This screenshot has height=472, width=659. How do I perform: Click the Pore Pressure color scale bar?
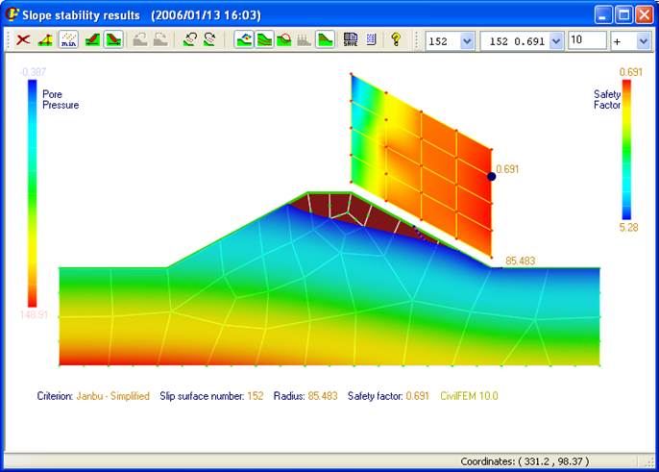(x=33, y=193)
